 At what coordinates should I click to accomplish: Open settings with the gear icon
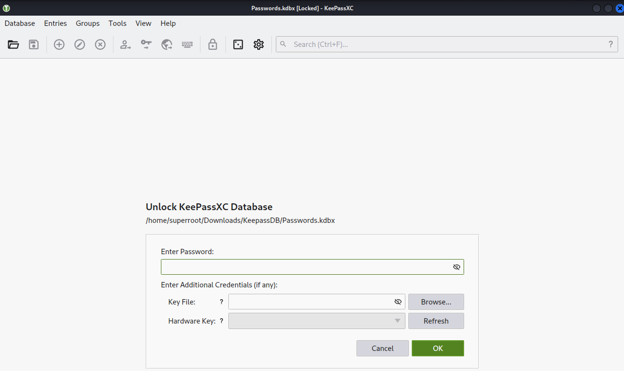(259, 44)
